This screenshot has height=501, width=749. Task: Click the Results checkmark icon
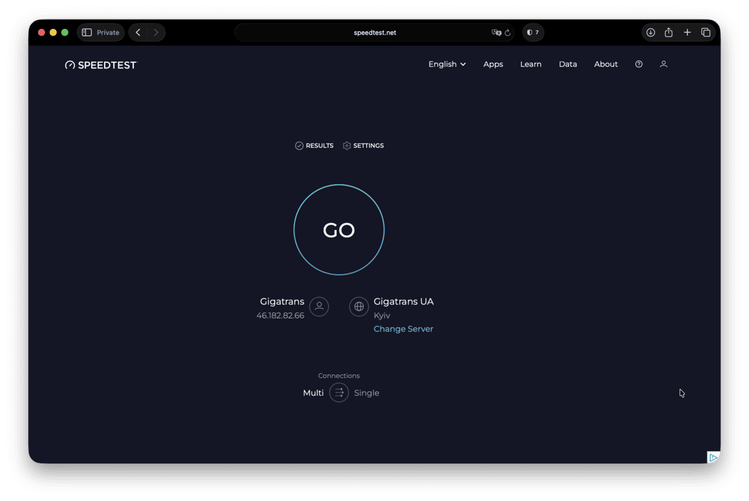point(299,145)
